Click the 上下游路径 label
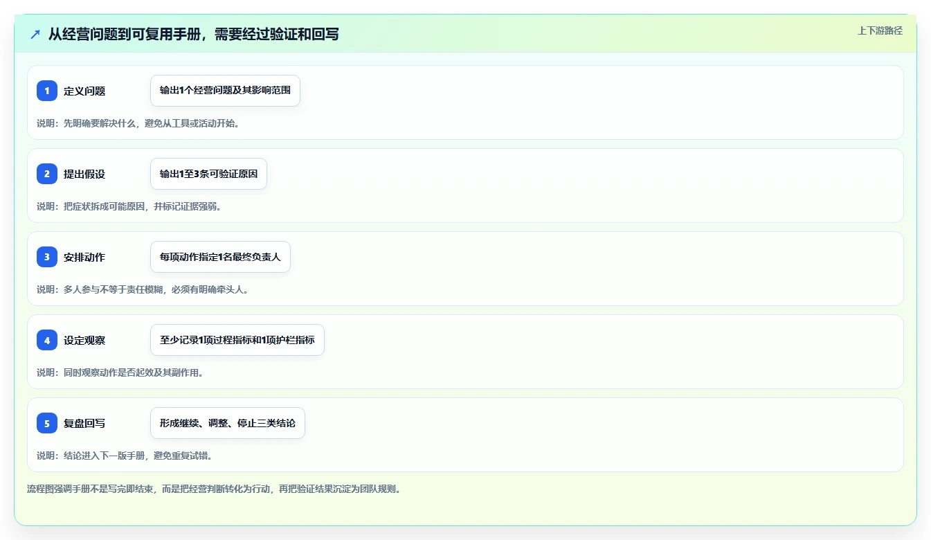Screen dimensions: 931x540 tap(880, 30)
